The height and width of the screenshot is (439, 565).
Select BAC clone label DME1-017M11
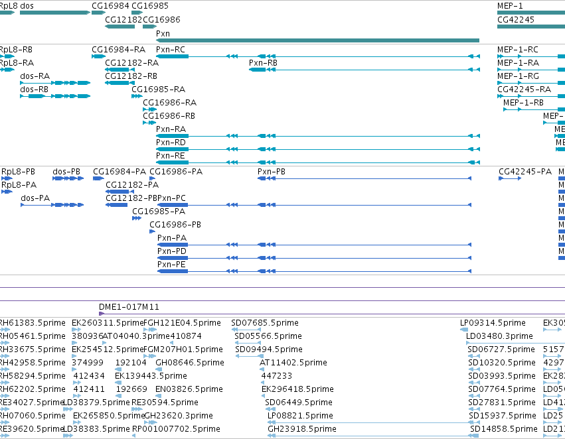(129, 307)
